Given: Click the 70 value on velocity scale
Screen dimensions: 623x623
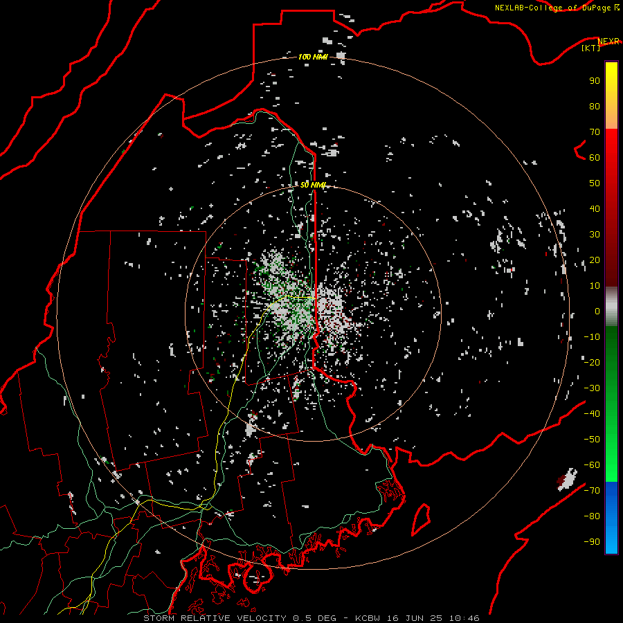Looking at the screenshot, I should point(595,132).
